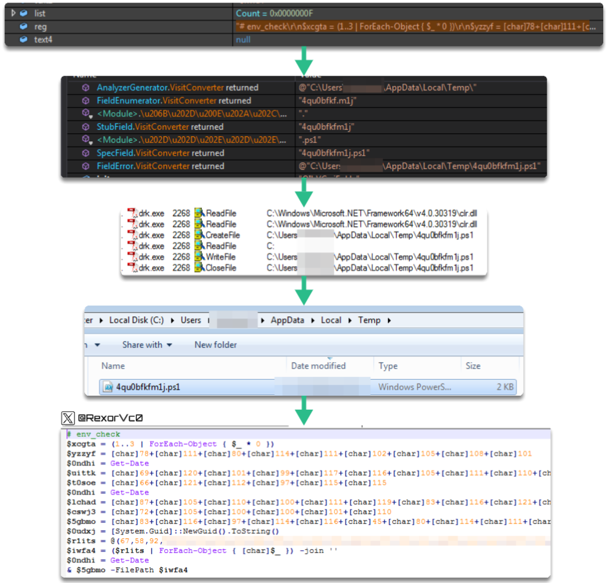Expand the breadcrumb arrow after 'Temp'
Screen dimensions: 608x583
[x=389, y=321]
